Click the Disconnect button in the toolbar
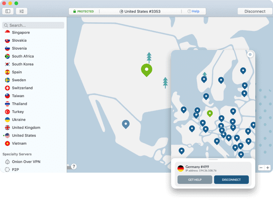The height and width of the screenshot is (199, 273). click(255, 11)
